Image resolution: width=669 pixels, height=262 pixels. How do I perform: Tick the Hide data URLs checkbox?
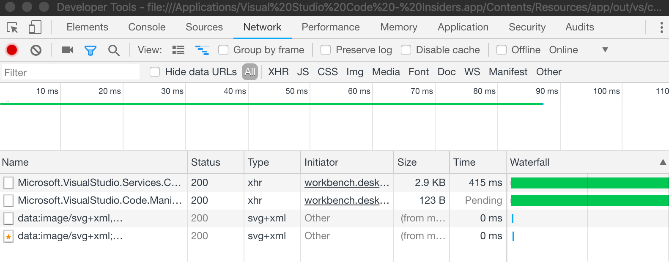click(155, 72)
